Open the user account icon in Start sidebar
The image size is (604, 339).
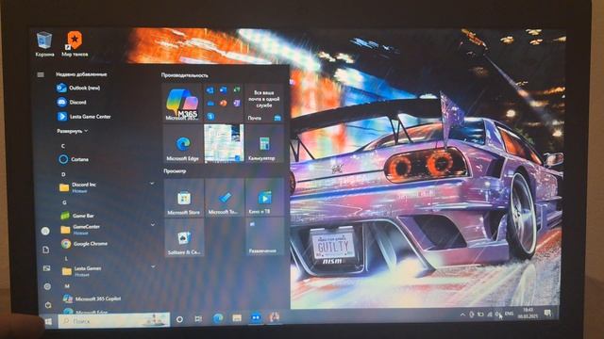coord(45,231)
